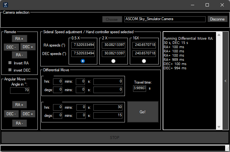Viewport: 230px width, 152px height.
Task: Click first group RA seconds field
Action: click(108, 81)
